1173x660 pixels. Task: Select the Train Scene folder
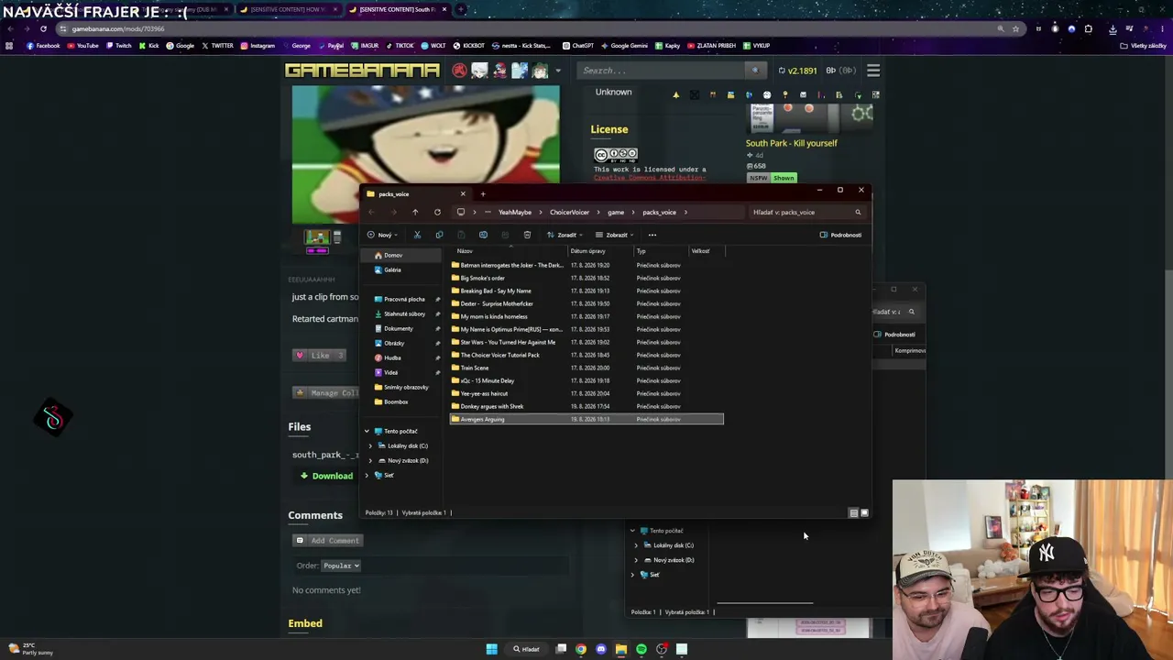pyautogui.click(x=586, y=368)
